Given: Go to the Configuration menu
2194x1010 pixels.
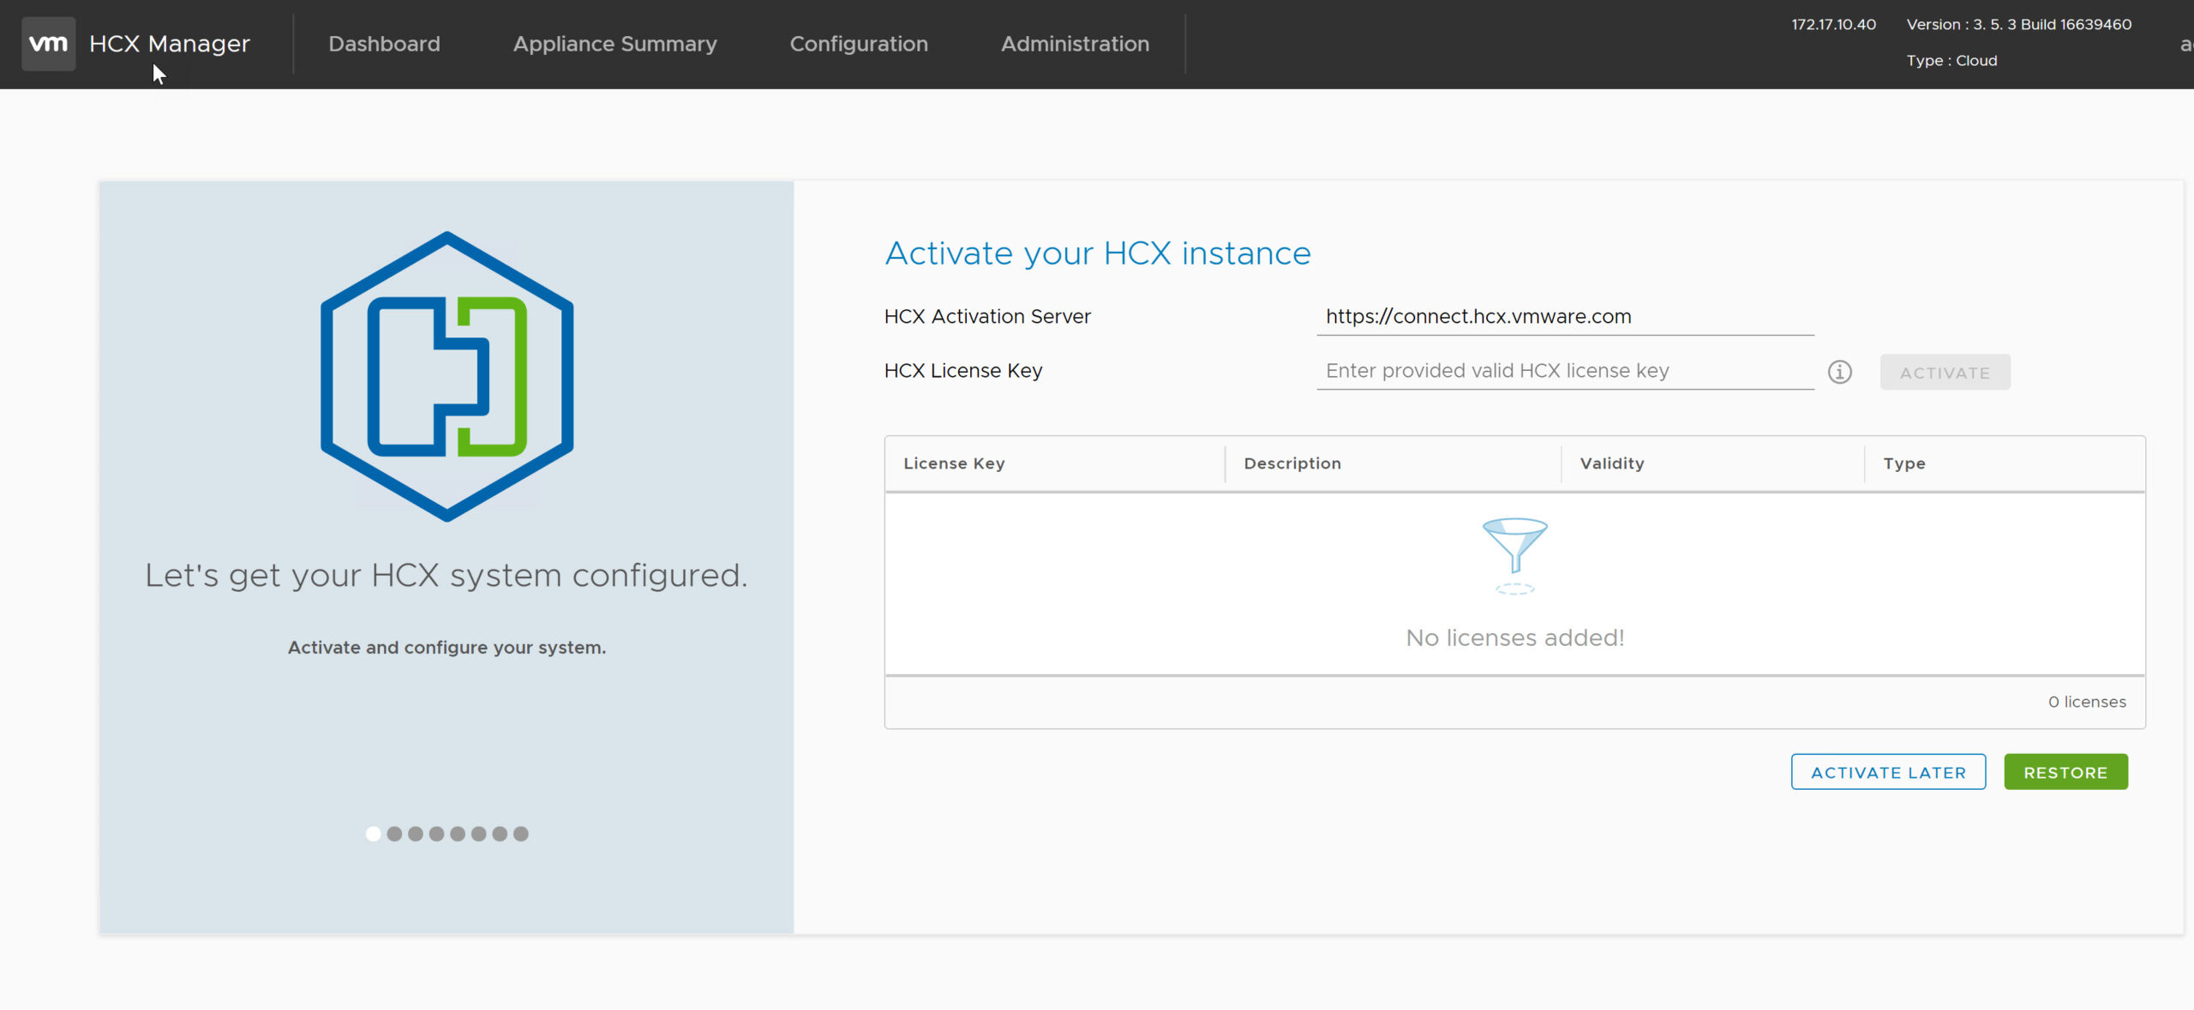Looking at the screenshot, I should (858, 44).
